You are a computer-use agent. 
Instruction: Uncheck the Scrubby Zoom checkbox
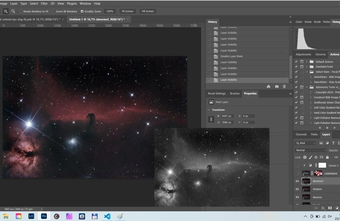pos(82,11)
